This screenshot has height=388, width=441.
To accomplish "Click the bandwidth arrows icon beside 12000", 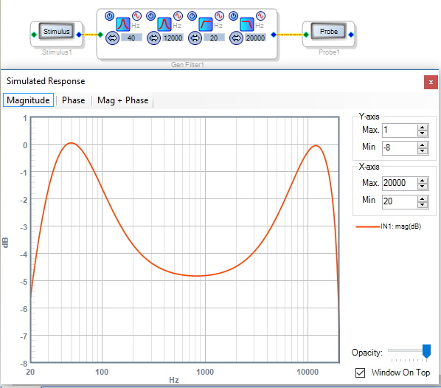I will click(x=153, y=38).
